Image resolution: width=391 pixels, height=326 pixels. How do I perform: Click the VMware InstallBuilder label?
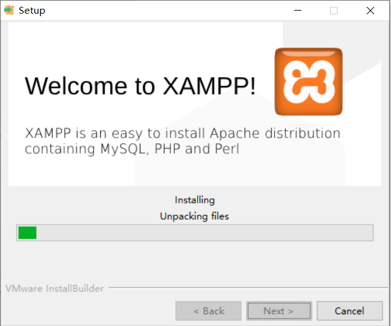55,289
